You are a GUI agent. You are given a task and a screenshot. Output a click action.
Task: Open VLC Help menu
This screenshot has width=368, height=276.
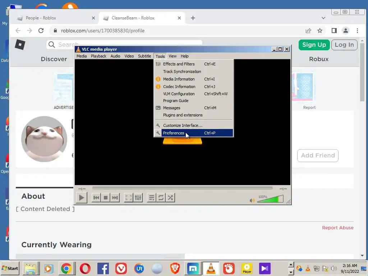pyautogui.click(x=184, y=56)
